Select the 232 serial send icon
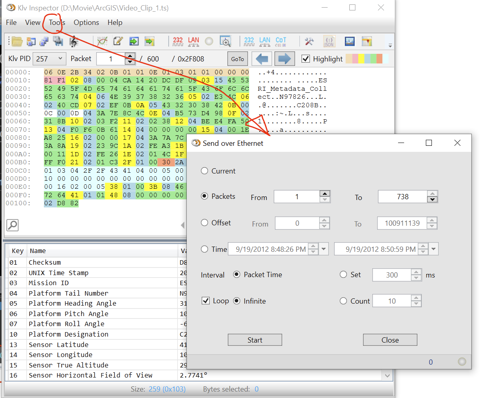The width and height of the screenshot is (483, 398). coord(177,41)
